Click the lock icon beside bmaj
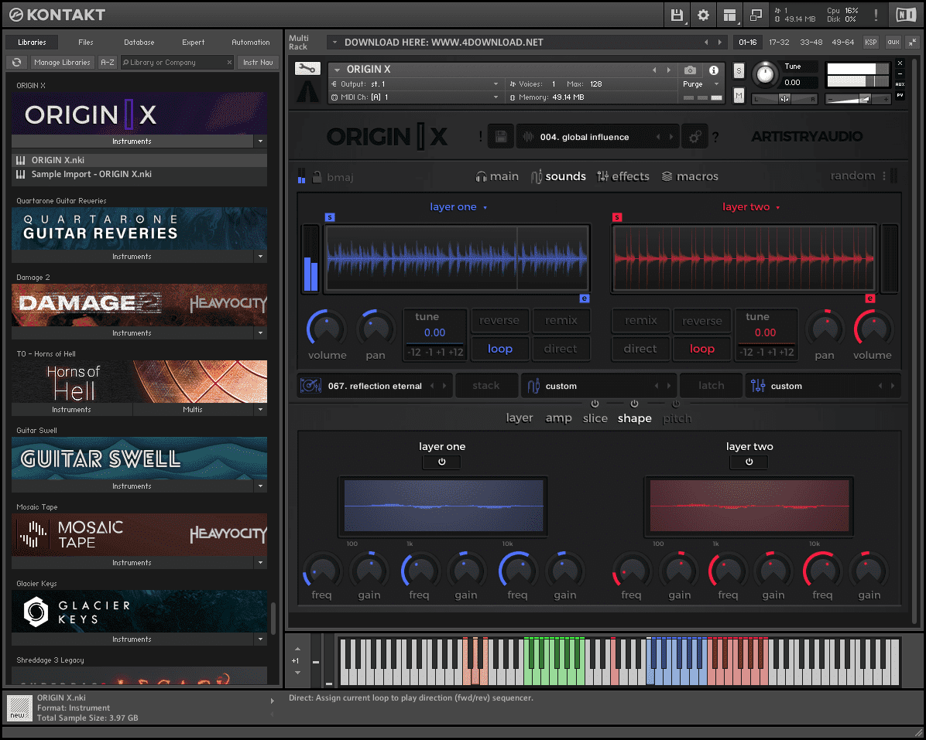Image resolution: width=926 pixels, height=740 pixels. pos(317,176)
